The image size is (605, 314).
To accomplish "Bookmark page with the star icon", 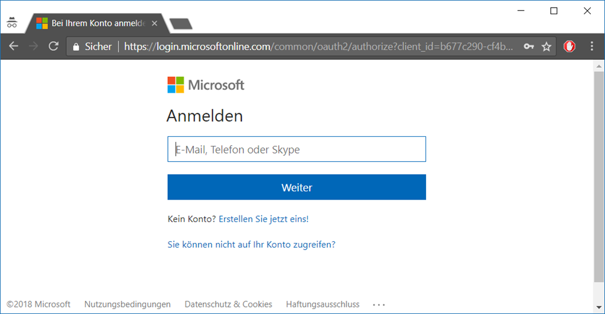I will 547,46.
